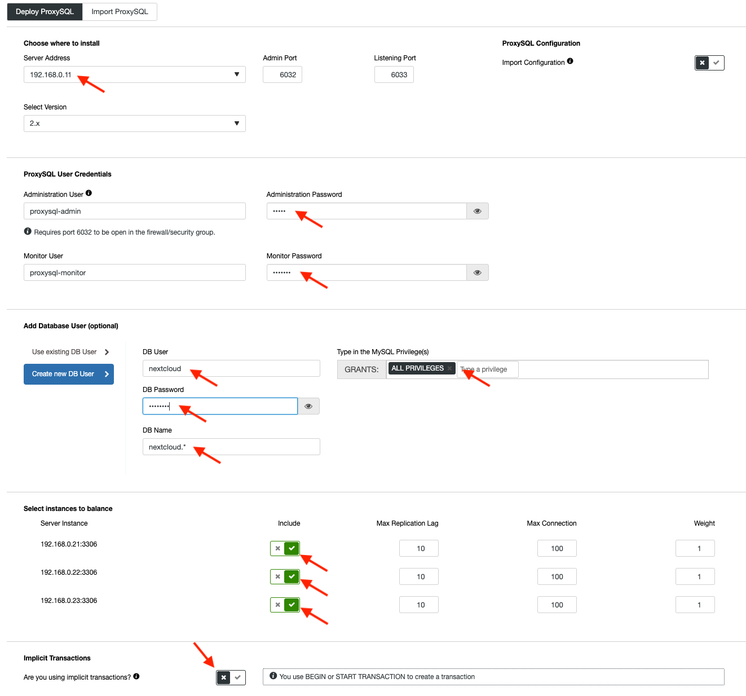This screenshot has width=746, height=696.
Task: Edit Max Replication Lag for 192.168.0.21
Action: 419,548
